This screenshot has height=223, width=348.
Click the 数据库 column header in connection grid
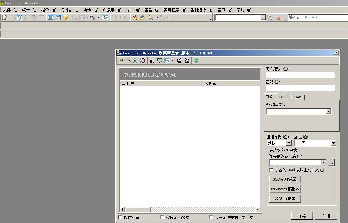(232, 83)
